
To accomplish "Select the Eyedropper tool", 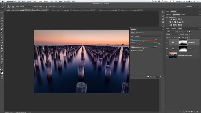I will coord(2,26).
